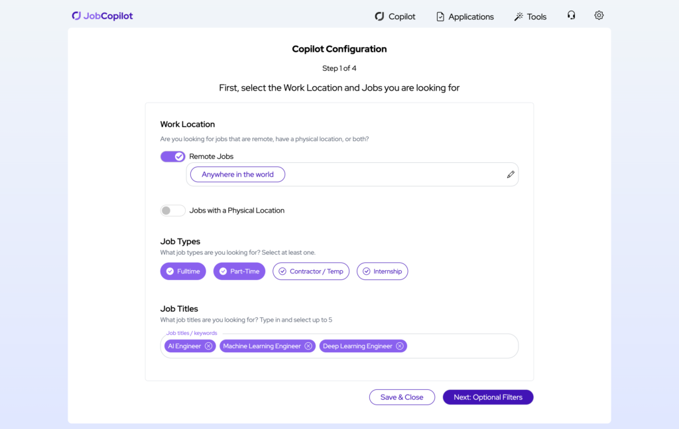The image size is (679, 429).
Task: Open the Copilot menu item
Action: point(395,16)
